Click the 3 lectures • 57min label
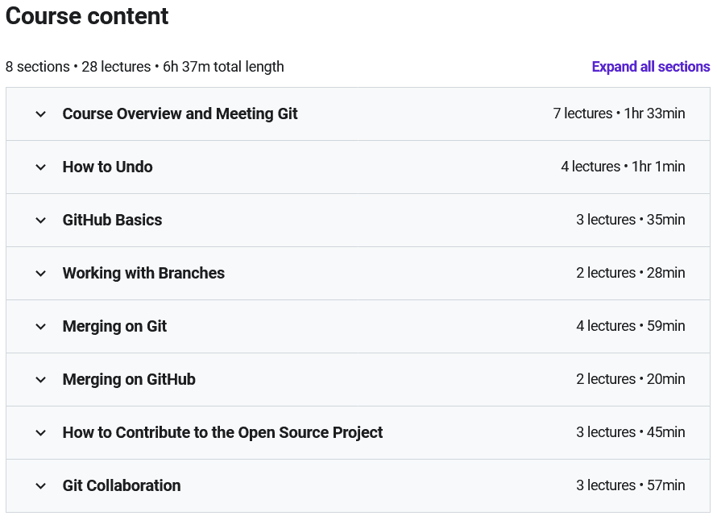The width and height of the screenshot is (717, 520). pyautogui.click(x=630, y=485)
